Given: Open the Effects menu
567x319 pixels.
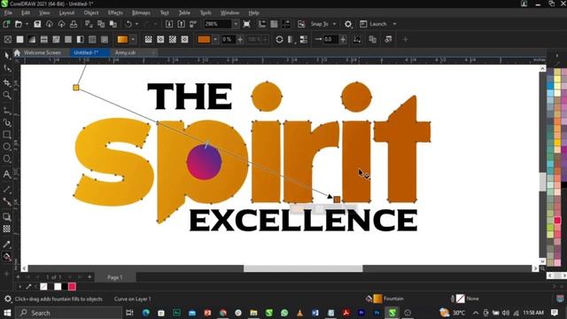Looking at the screenshot, I should pyautogui.click(x=115, y=12).
